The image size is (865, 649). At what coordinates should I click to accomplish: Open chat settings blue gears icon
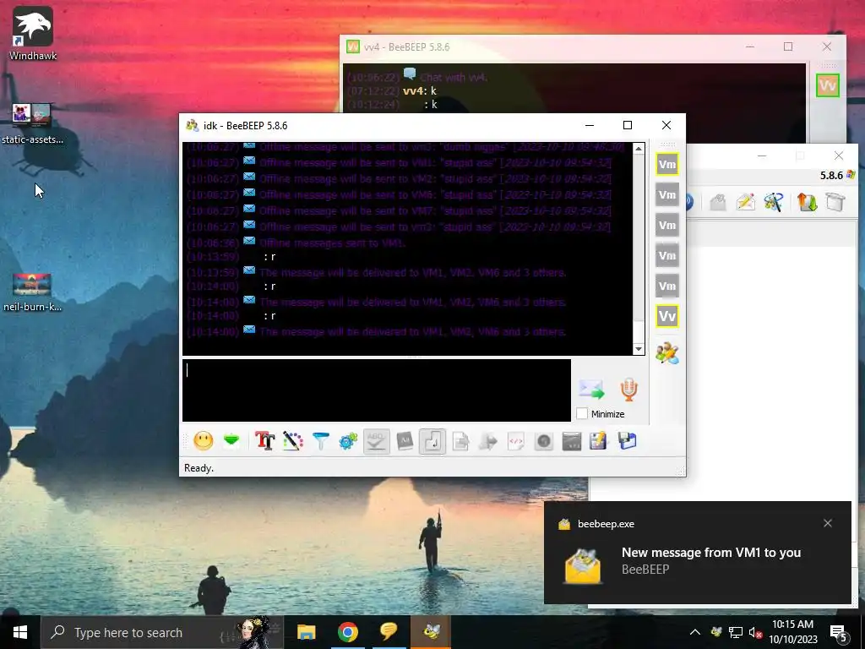click(348, 441)
